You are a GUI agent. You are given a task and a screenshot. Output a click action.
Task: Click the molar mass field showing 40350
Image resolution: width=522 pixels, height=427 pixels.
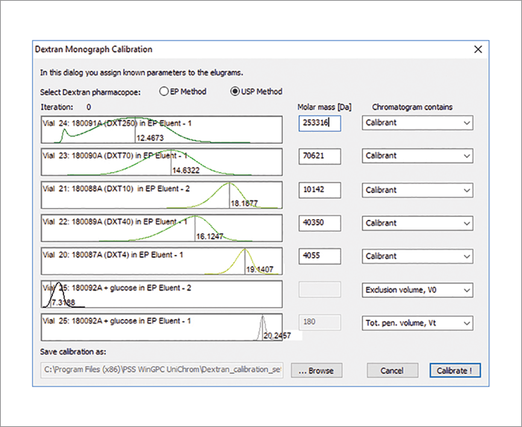320,223
